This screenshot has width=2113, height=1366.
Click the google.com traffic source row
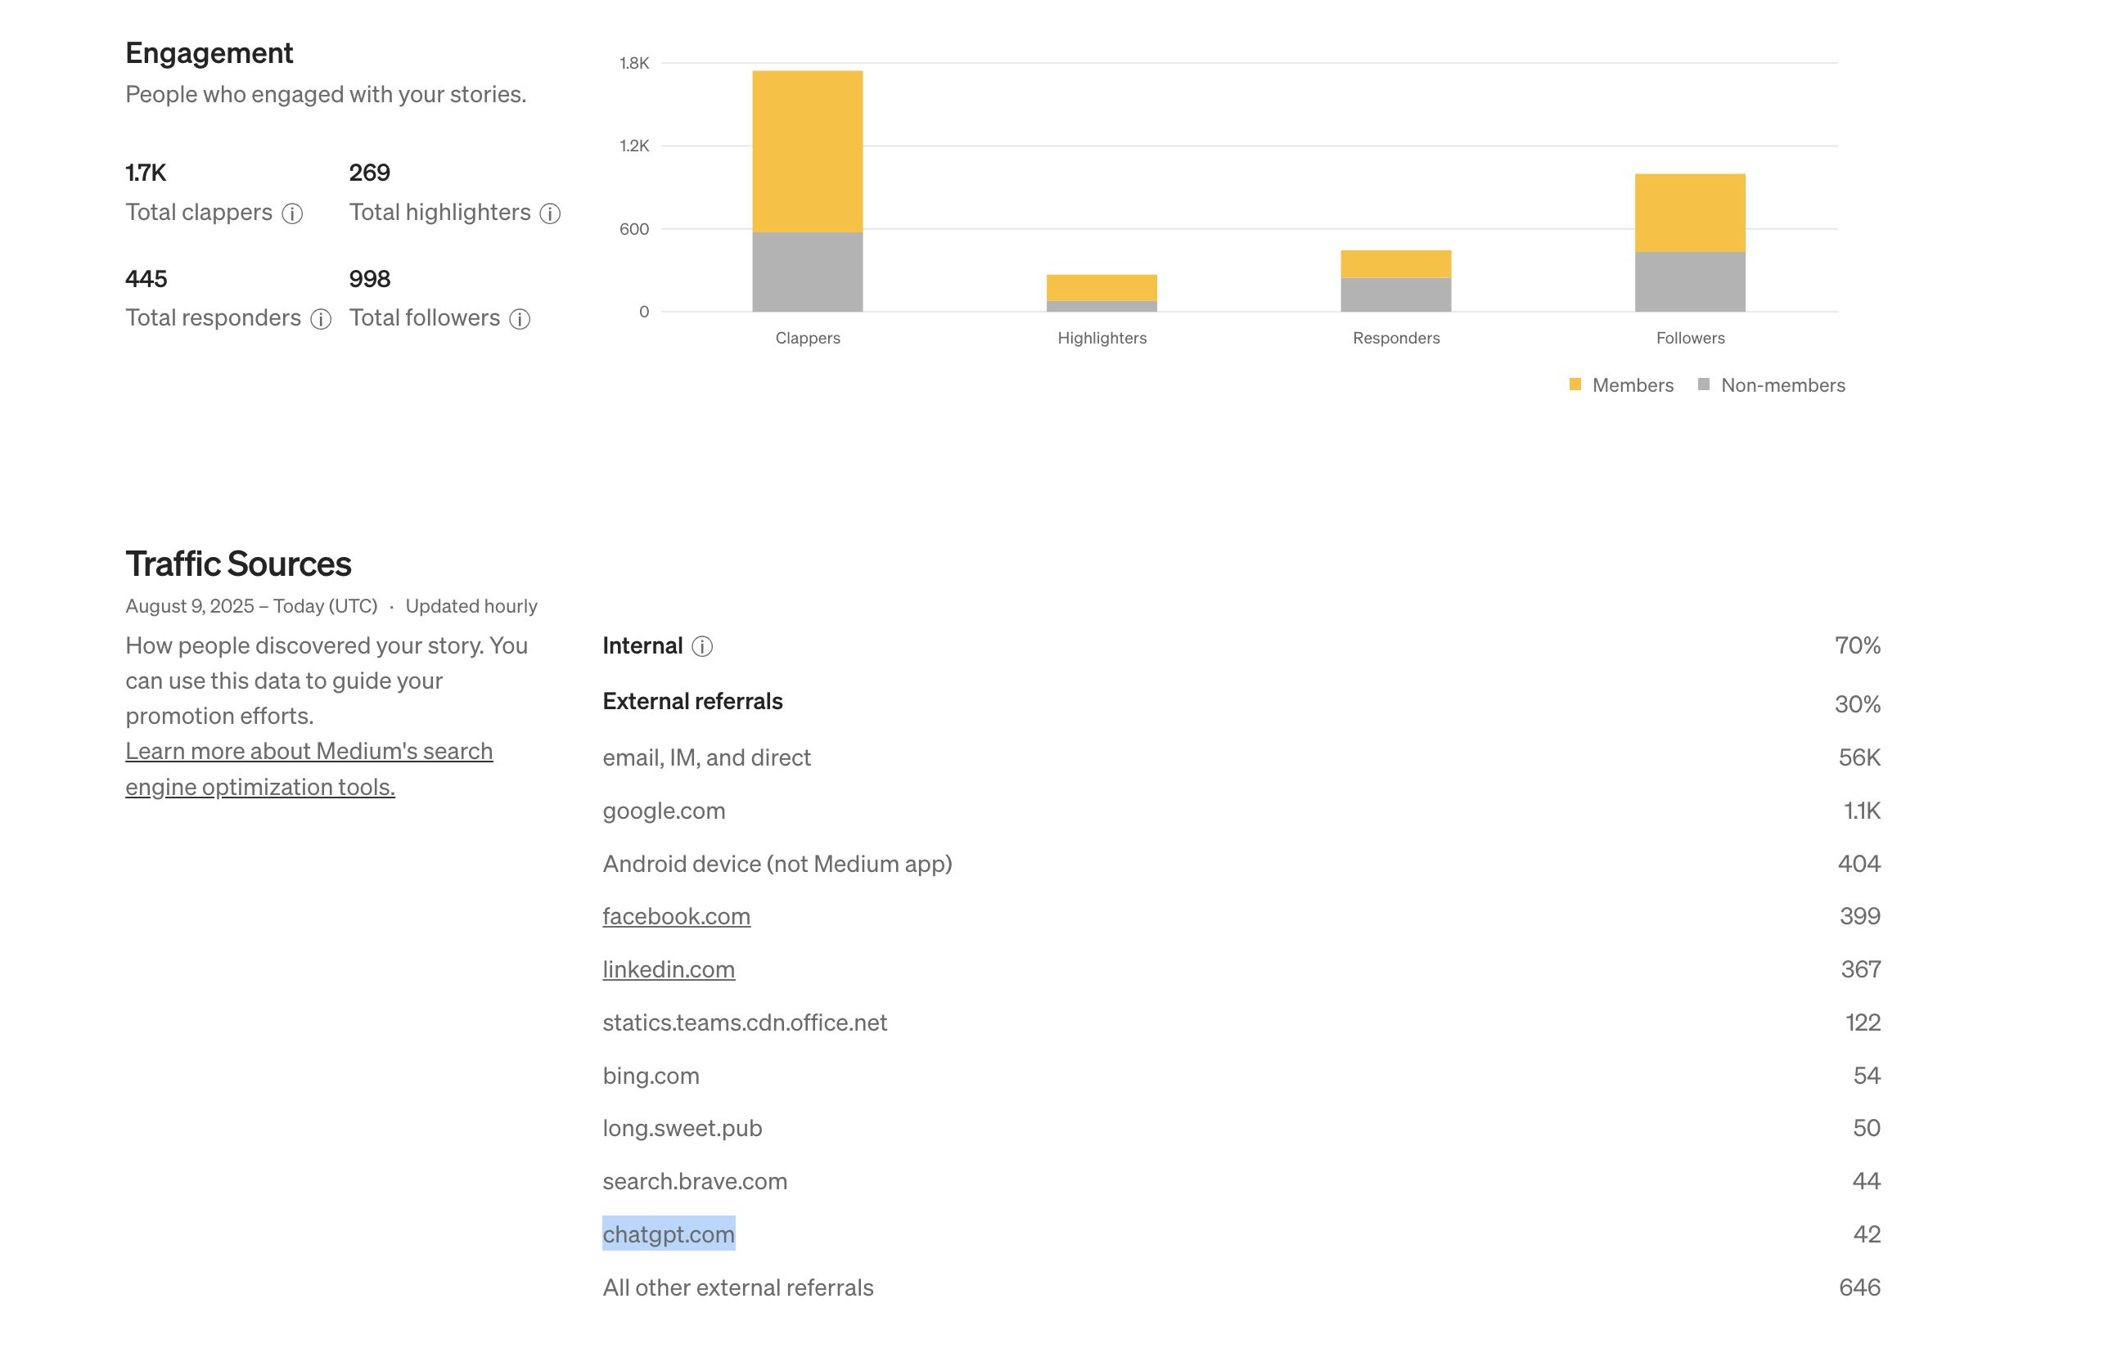(663, 811)
